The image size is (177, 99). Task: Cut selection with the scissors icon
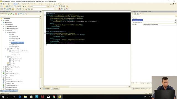(x=10, y=7)
